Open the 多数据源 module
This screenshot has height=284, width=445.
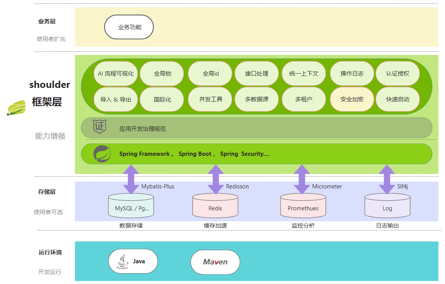coord(257,99)
